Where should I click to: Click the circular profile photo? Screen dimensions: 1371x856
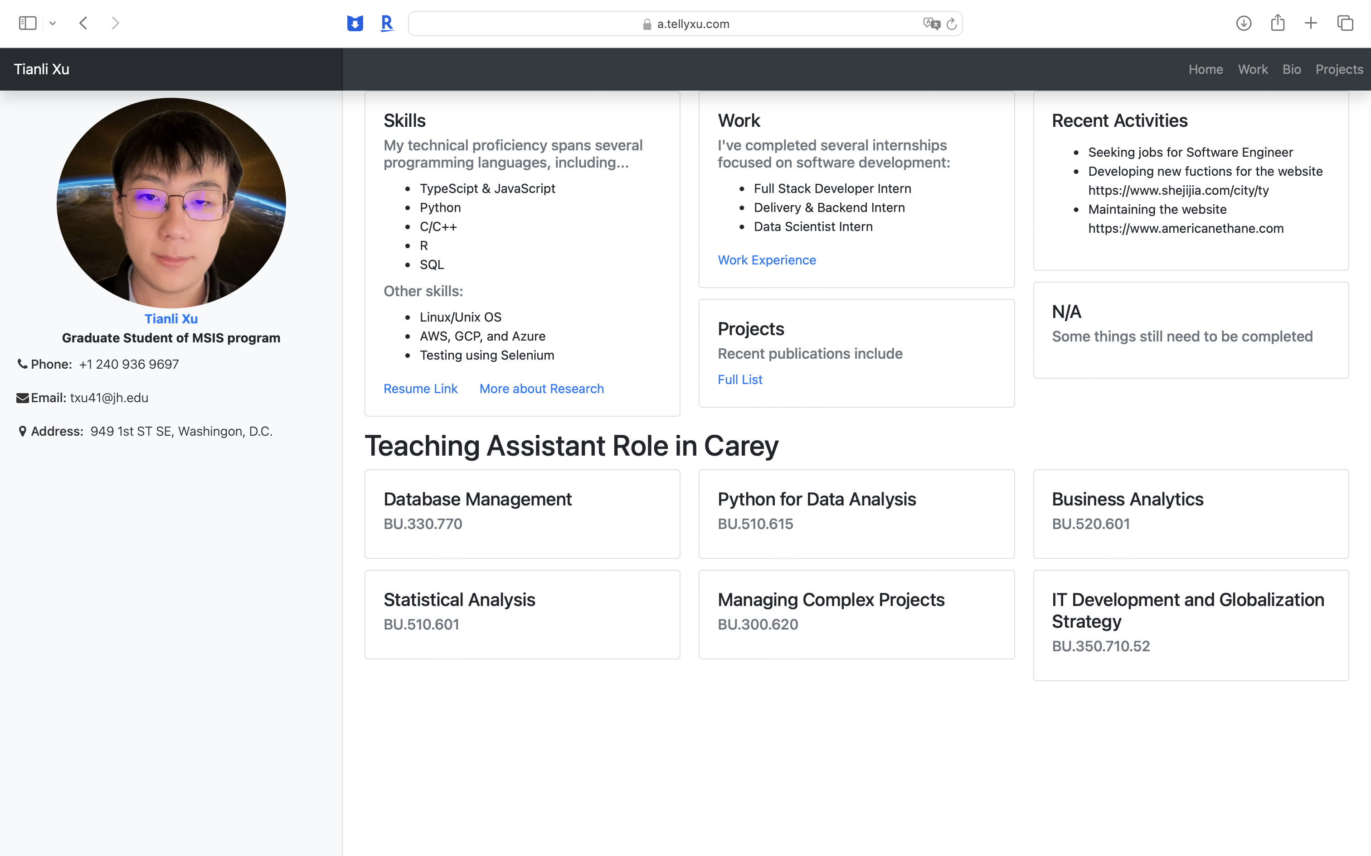coord(171,203)
